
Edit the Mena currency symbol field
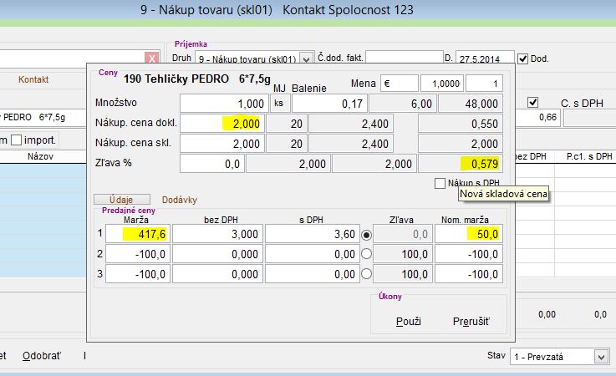(398, 84)
